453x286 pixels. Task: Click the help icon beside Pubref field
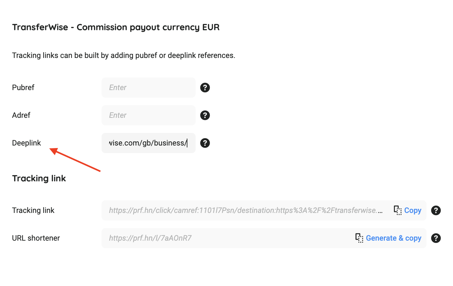205,88
